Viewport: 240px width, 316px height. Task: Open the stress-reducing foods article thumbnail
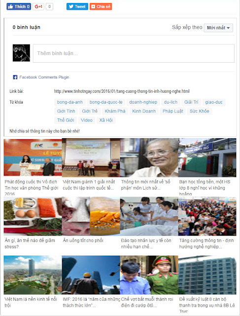pos(33,216)
